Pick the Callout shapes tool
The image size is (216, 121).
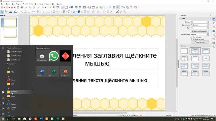pyautogui.click(x=69, y=12)
